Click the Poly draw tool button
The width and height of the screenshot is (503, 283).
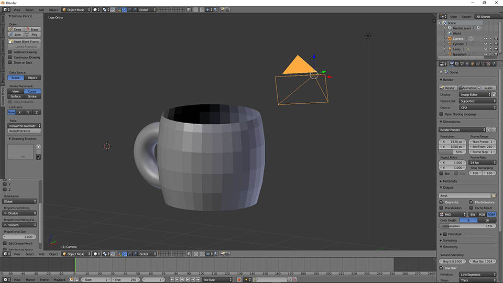tap(32, 35)
